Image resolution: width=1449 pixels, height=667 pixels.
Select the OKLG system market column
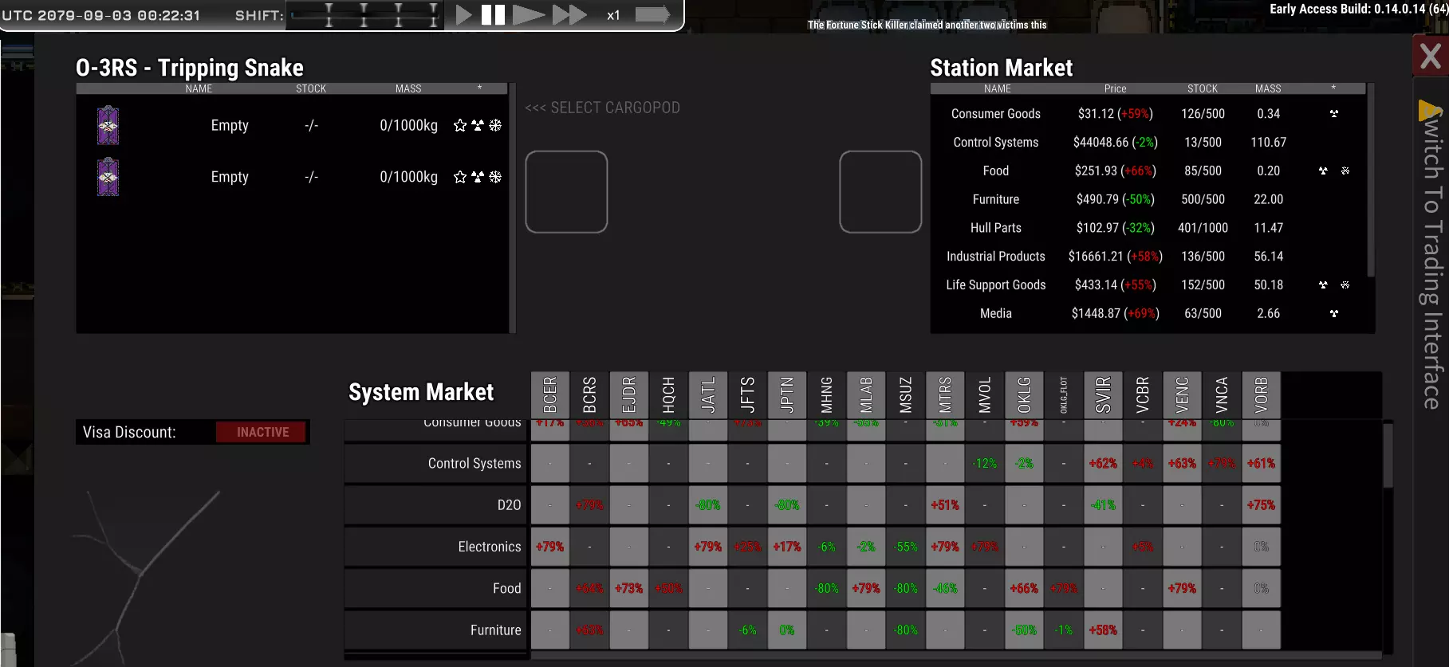click(x=1024, y=394)
